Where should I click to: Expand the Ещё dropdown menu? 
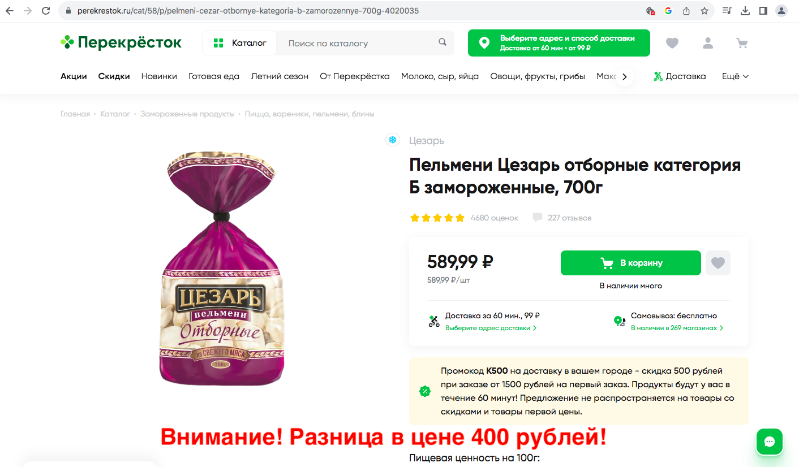(735, 76)
